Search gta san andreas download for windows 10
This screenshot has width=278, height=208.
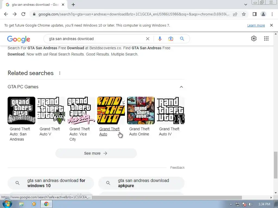[51, 183]
